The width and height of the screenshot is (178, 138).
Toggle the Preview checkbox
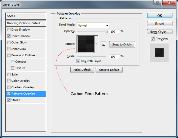point(153,39)
